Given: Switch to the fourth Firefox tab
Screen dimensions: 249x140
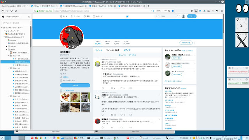Looking at the screenshot, I should pyautogui.click(x=102, y=6).
